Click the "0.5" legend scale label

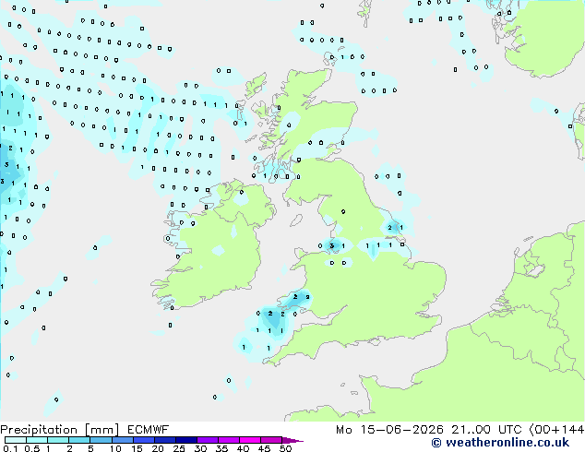(x=32, y=448)
